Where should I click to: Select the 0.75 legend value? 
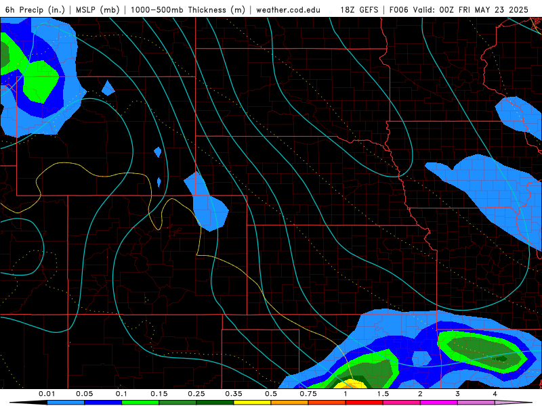click(x=308, y=394)
